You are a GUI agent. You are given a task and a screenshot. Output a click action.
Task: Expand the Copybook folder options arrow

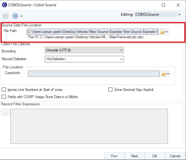tap(168, 74)
